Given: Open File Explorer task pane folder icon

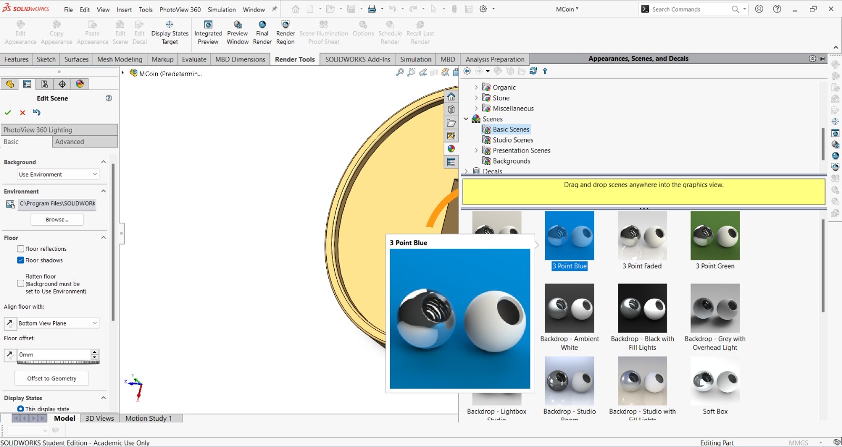Looking at the screenshot, I should coord(451,123).
